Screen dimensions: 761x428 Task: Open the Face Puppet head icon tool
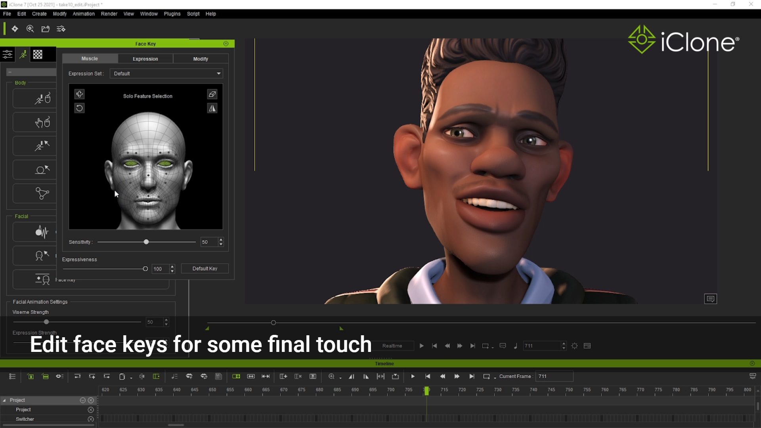coord(42,256)
